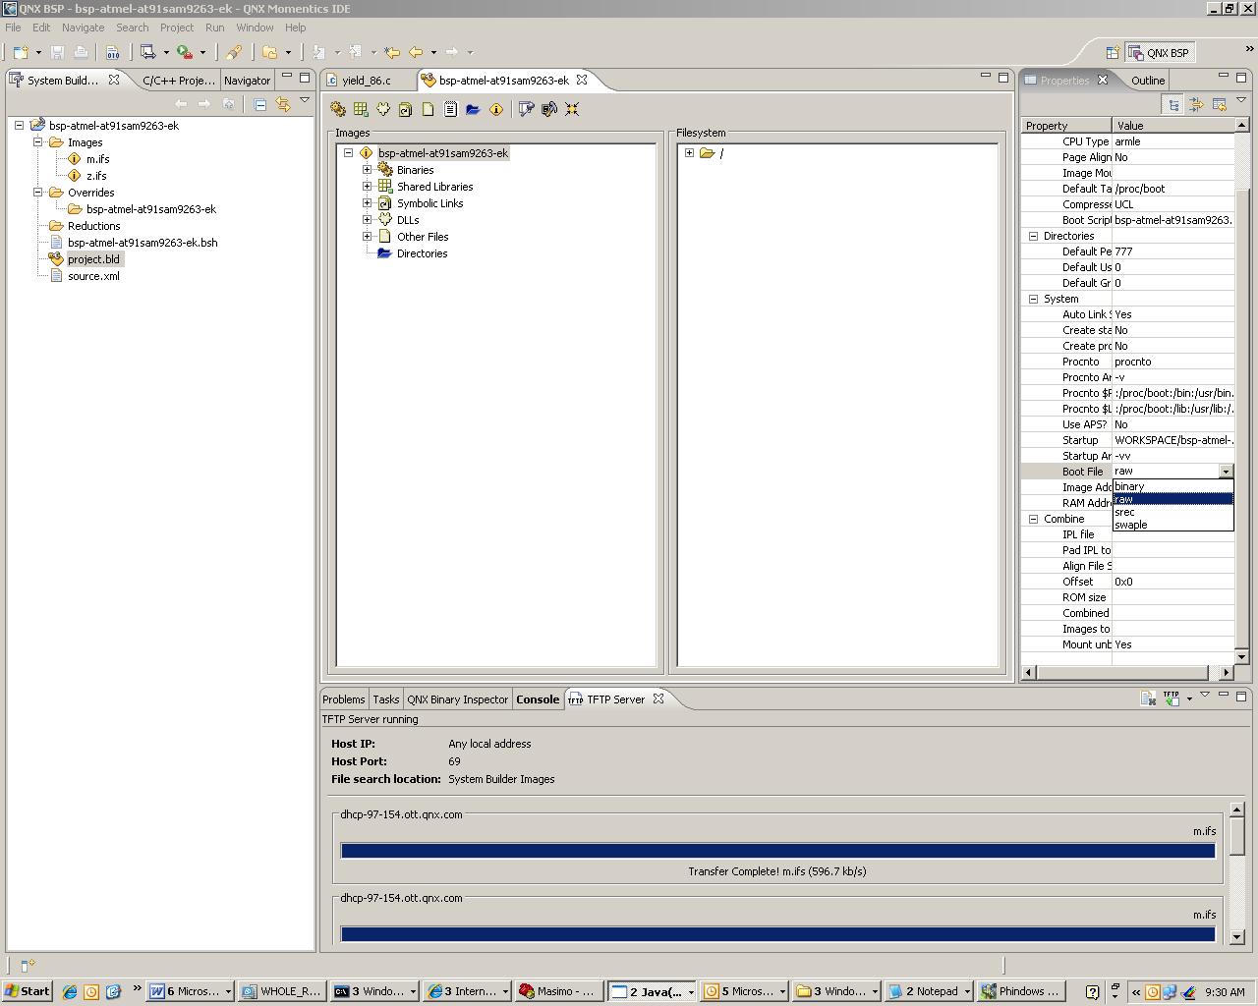Click the Link With Editor arrows icon

pyautogui.click(x=283, y=104)
